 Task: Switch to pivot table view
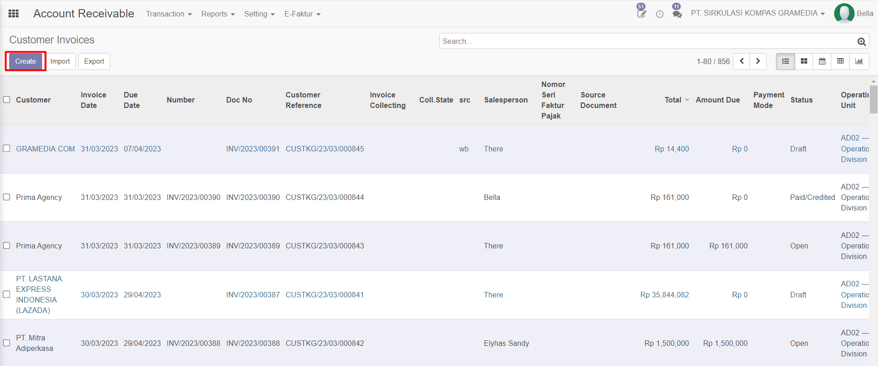coord(840,61)
